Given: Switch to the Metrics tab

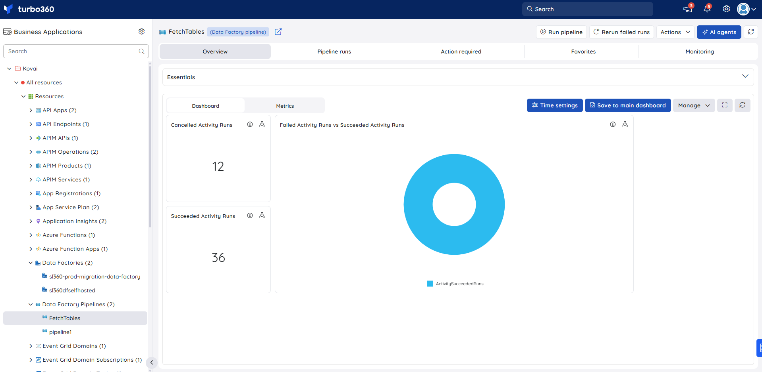Looking at the screenshot, I should click(285, 106).
